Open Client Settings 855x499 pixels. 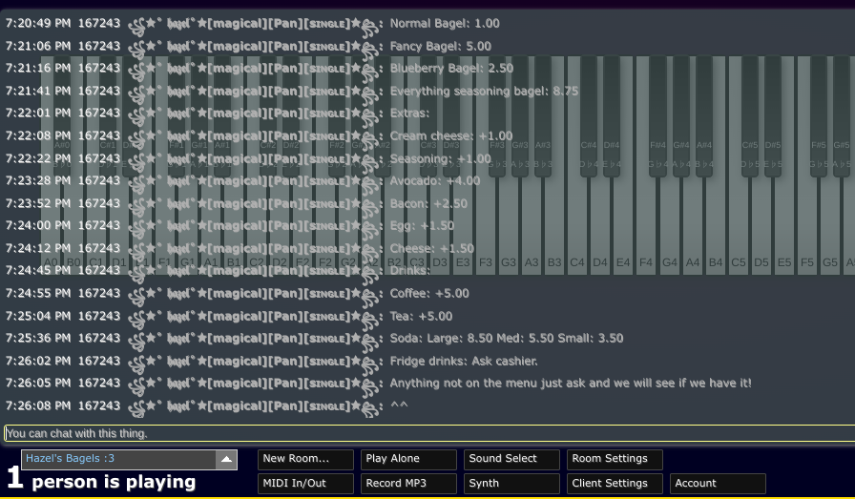(x=615, y=484)
